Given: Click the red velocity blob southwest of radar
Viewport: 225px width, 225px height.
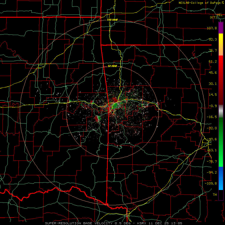Looking at the screenshot, I should point(96,119).
